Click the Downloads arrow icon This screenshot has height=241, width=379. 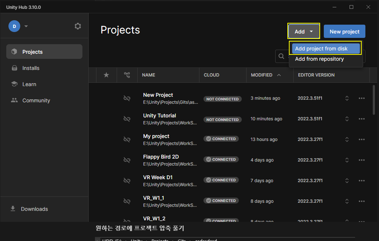pyautogui.click(x=13, y=209)
